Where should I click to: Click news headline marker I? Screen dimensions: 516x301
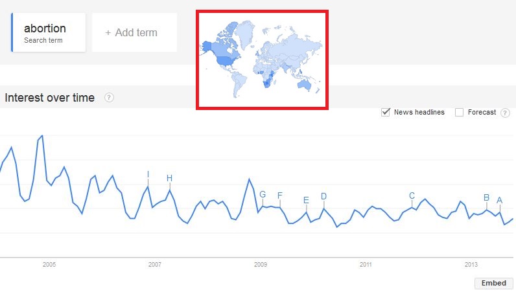tap(148, 174)
